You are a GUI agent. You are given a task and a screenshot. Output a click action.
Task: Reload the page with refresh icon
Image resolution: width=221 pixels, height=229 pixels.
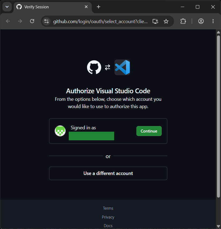(x=32, y=21)
